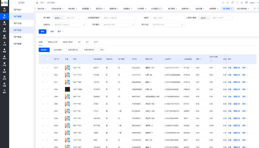The image size is (259, 148).
Task: Expand row details for user 2513
Action: 43,68
